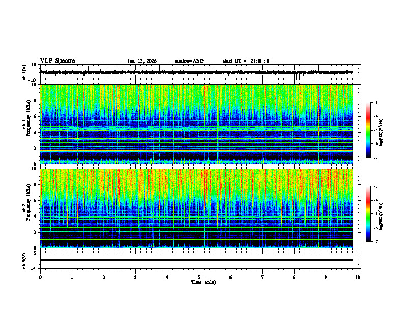Select the "start UT = 21:0 :0" text
Image resolution: width=403 pixels, height=311 pixels.
tap(246, 61)
